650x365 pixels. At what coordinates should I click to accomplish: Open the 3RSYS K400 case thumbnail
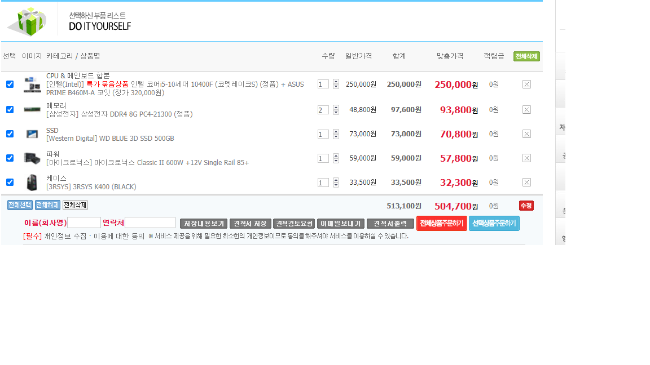(x=32, y=182)
